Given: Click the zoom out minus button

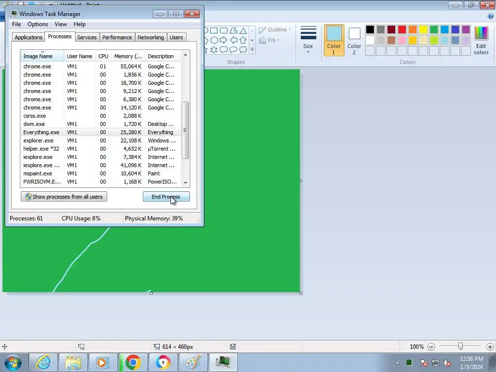Looking at the screenshot, I should pos(431,347).
